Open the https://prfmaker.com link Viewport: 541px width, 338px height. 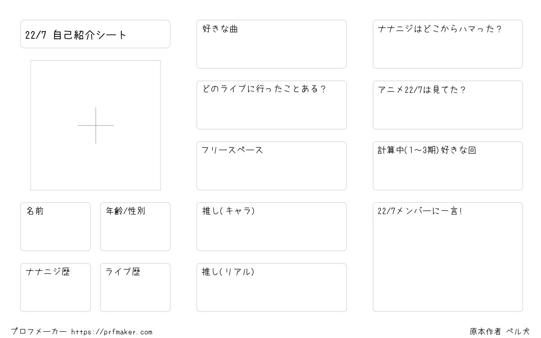(112, 332)
